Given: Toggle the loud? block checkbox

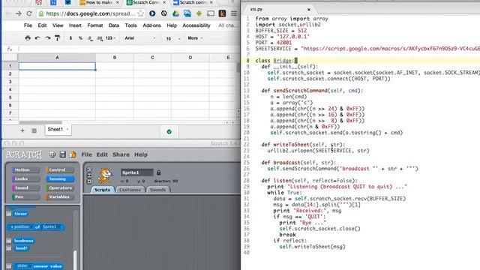Looking at the screenshot, I should [x=9, y=248].
